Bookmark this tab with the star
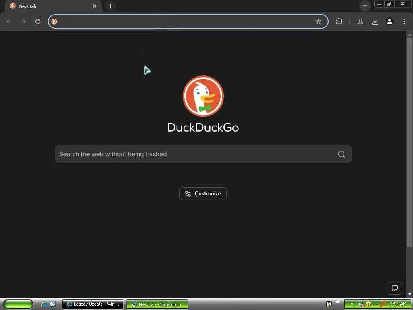Image resolution: width=413 pixels, height=310 pixels. 319,22
